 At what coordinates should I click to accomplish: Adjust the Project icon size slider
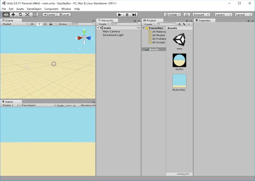click(x=183, y=174)
